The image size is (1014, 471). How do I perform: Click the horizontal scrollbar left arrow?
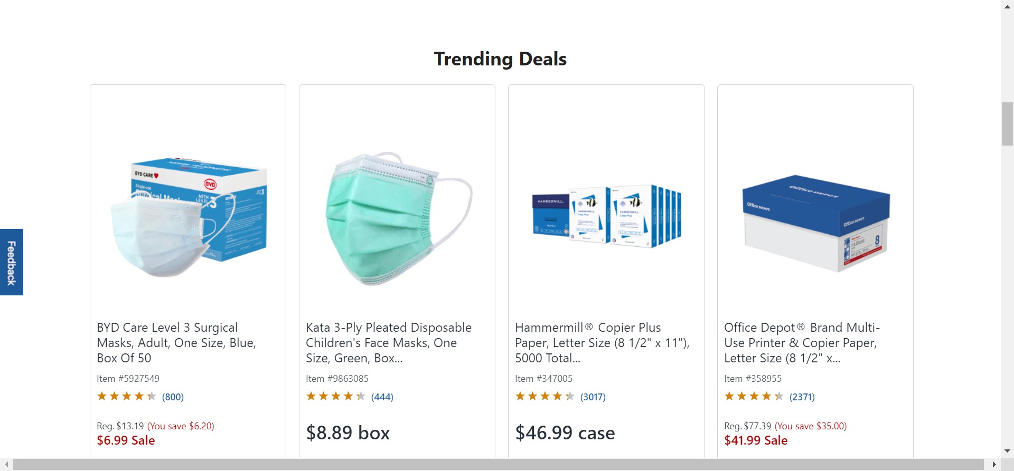click(6, 465)
